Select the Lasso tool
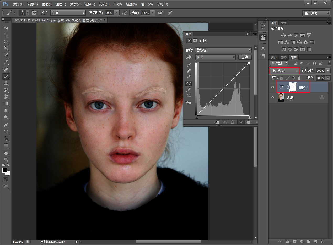This screenshot has height=245, width=333. [x=6, y=42]
